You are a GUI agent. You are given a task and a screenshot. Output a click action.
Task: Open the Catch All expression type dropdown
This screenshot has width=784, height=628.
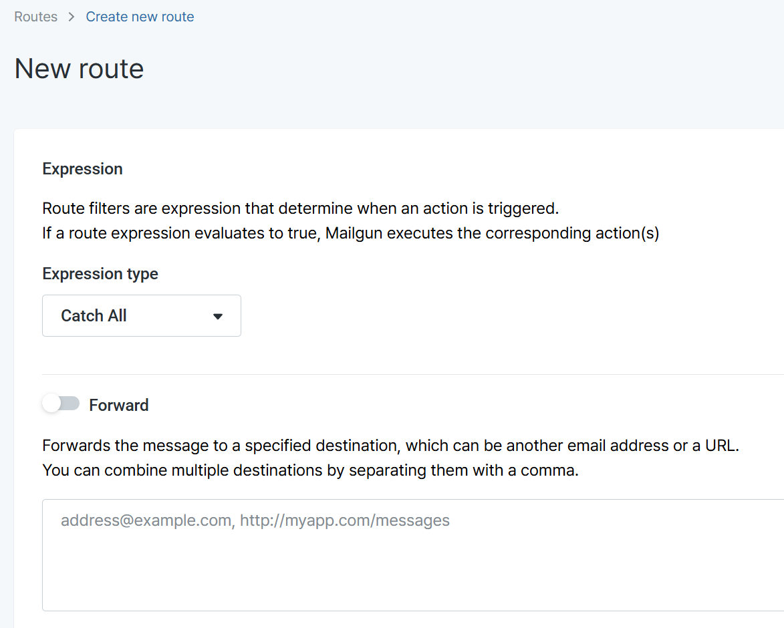[x=142, y=316]
